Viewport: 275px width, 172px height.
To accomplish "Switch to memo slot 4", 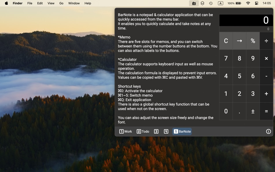I will tap(166, 131).
